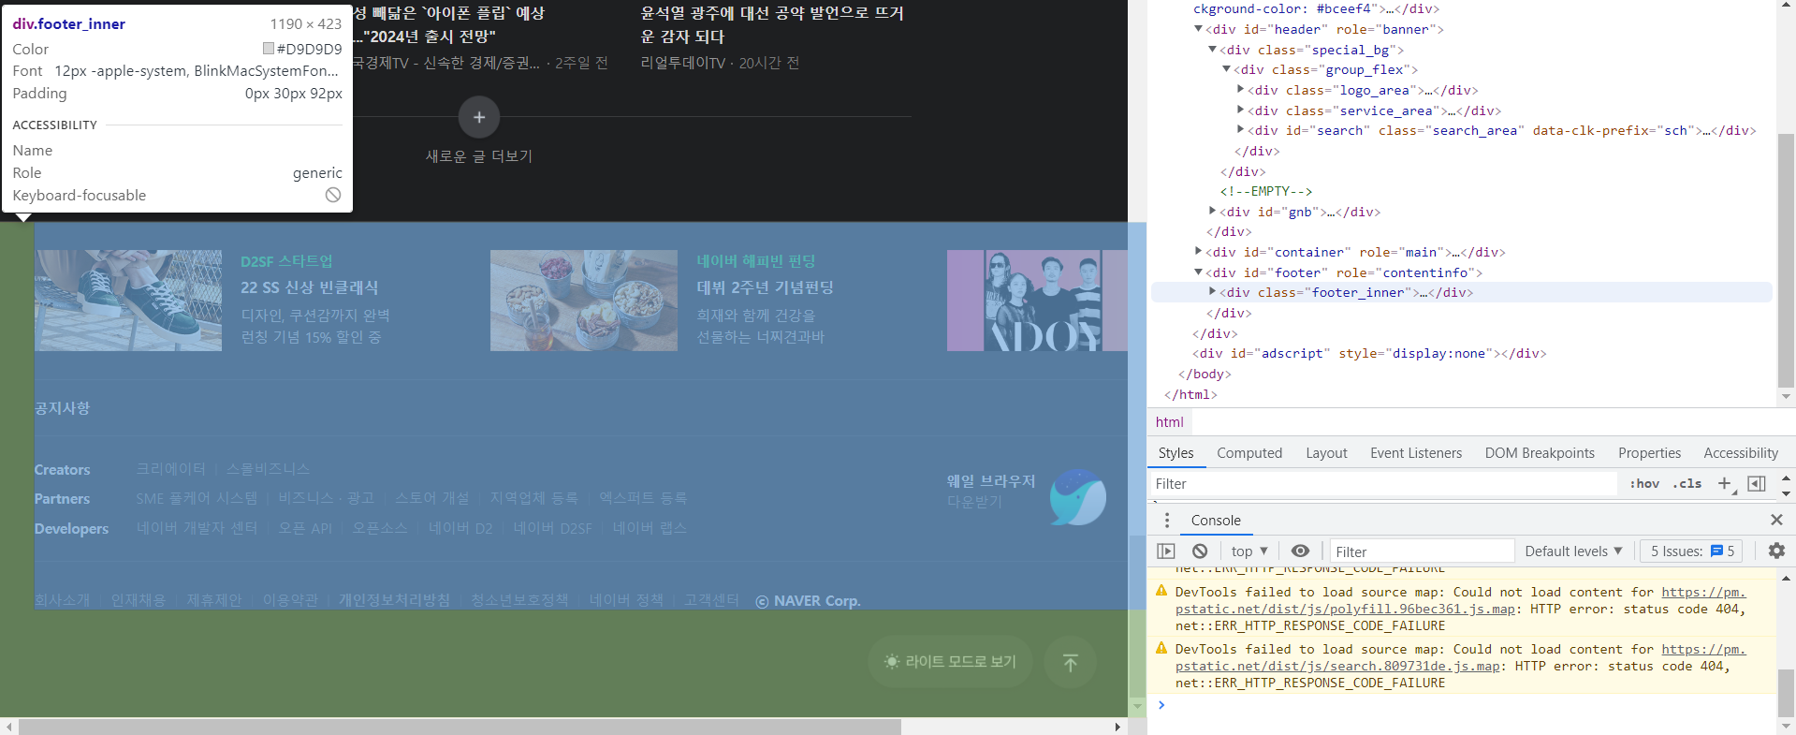Click console prompt chevron
The height and width of the screenshot is (735, 1796).
1161,705
